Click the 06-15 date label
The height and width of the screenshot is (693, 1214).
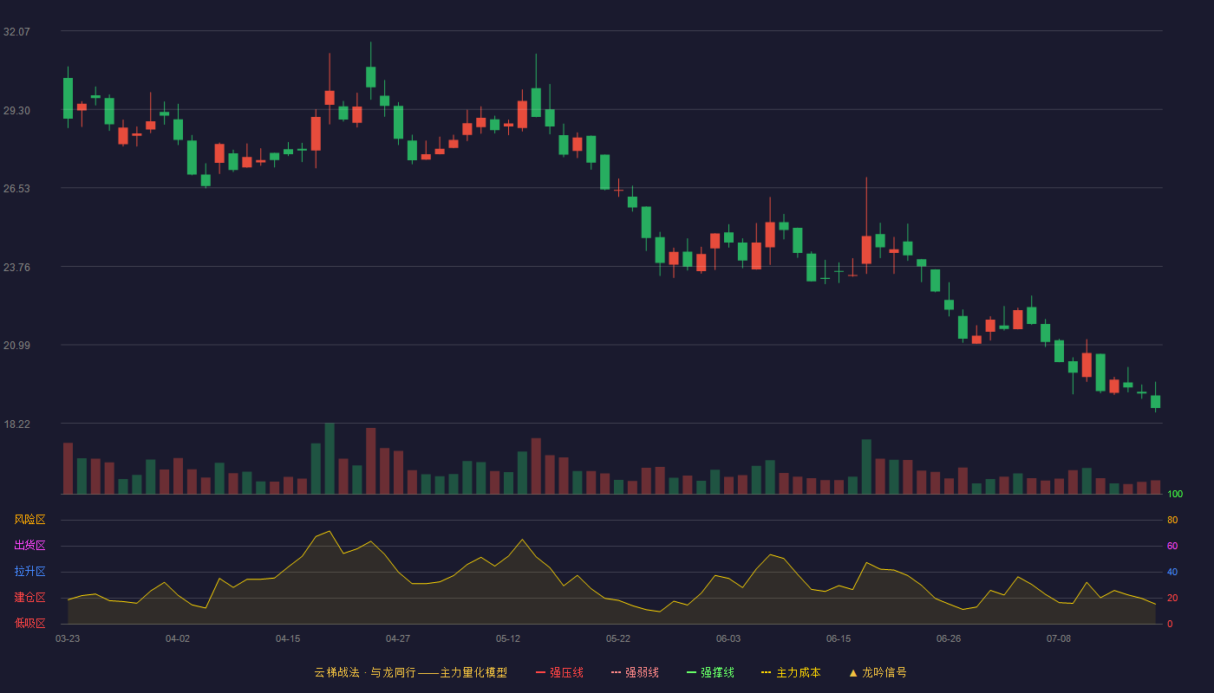pos(839,638)
